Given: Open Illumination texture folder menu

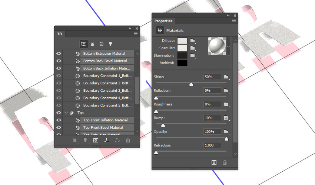Looking at the screenshot, I should click(x=193, y=55).
